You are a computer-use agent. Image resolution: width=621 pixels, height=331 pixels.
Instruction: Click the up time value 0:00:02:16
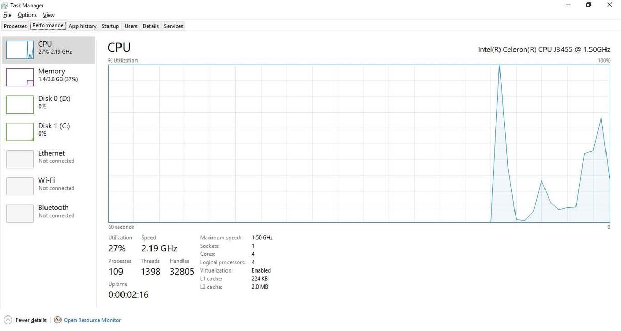tap(128, 295)
